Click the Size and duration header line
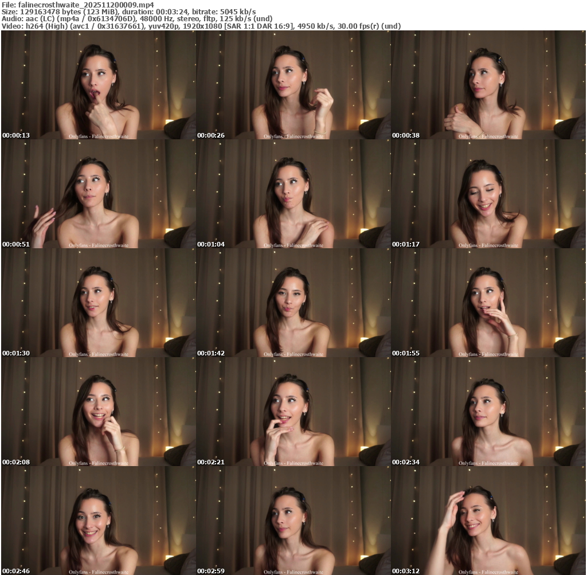Image resolution: width=587 pixels, height=575 pixels. (129, 12)
